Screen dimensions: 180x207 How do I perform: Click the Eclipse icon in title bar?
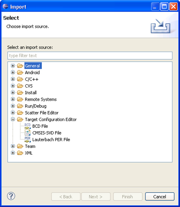tap(6, 6)
